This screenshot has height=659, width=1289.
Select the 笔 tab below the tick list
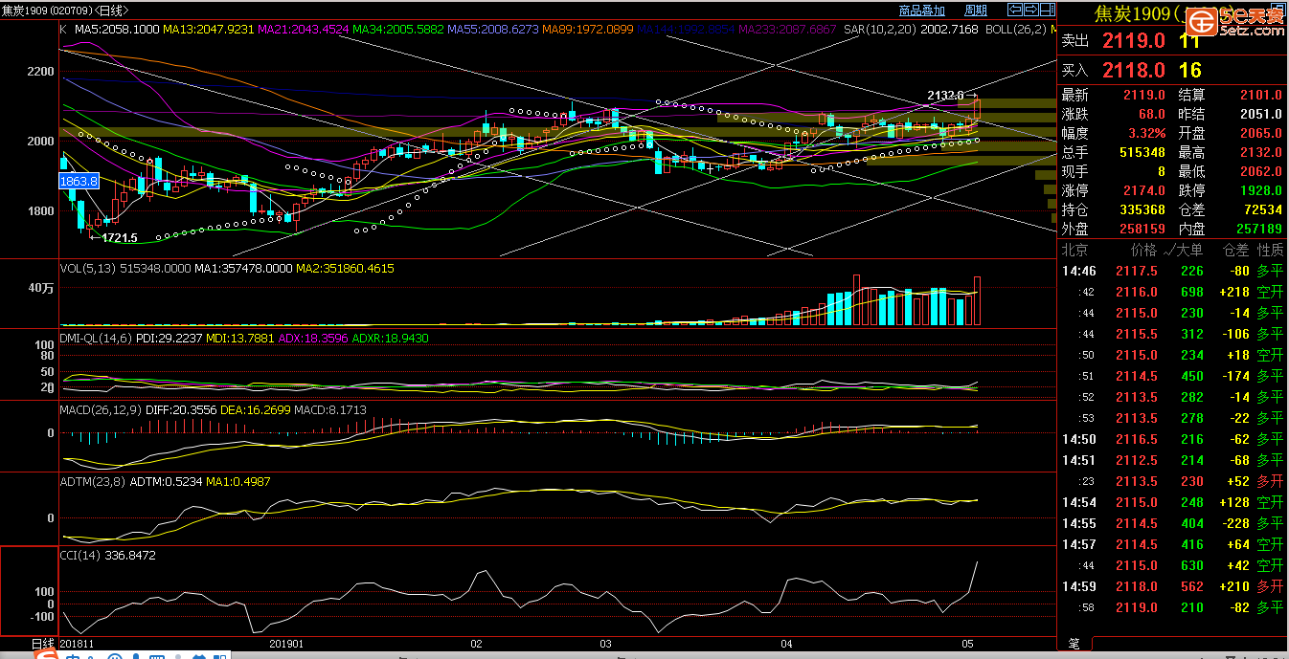coord(1074,645)
